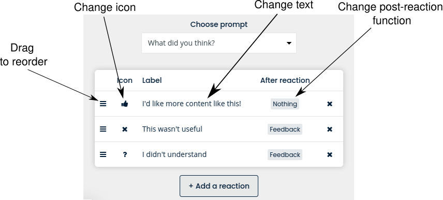Click the "Label" column header
The image size is (443, 200).
[x=152, y=80]
